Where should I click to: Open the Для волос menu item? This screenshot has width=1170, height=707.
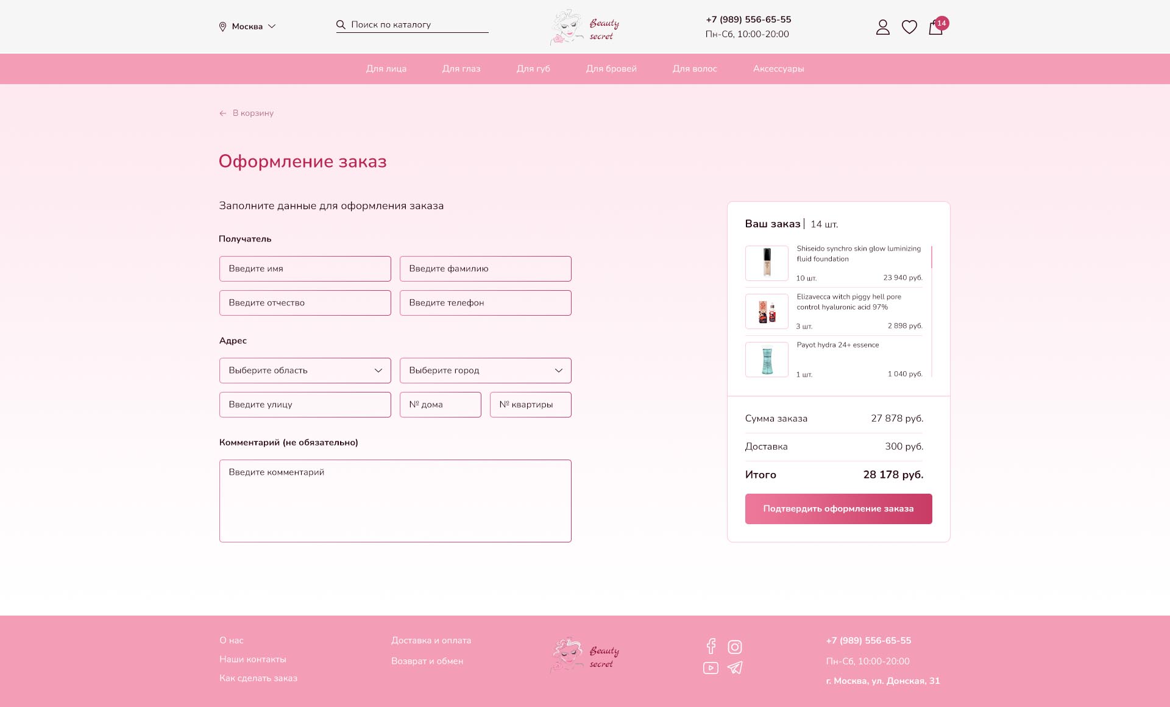tap(695, 69)
